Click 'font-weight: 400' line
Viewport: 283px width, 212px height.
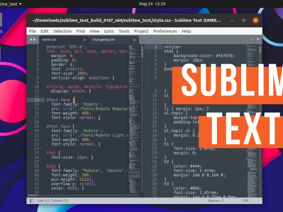click(71, 113)
